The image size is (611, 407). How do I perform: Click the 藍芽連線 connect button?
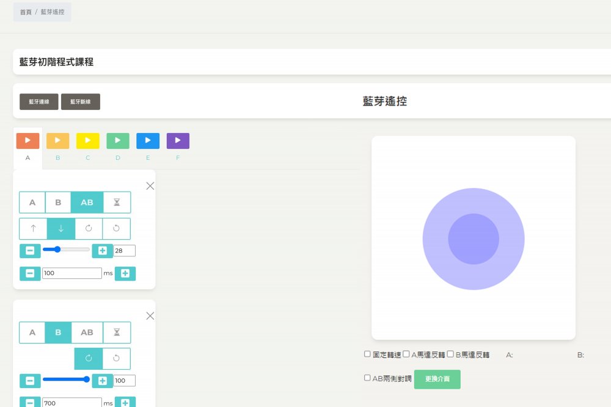tap(39, 102)
